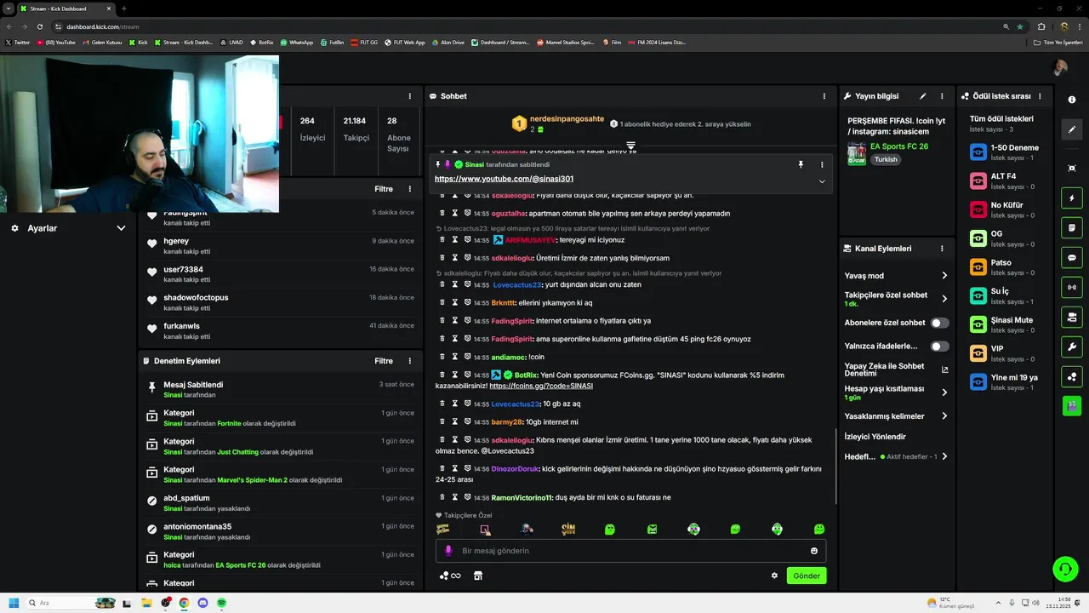Select the yeme yelim emote
Viewport: 1089px width, 613px height.
(x=443, y=529)
